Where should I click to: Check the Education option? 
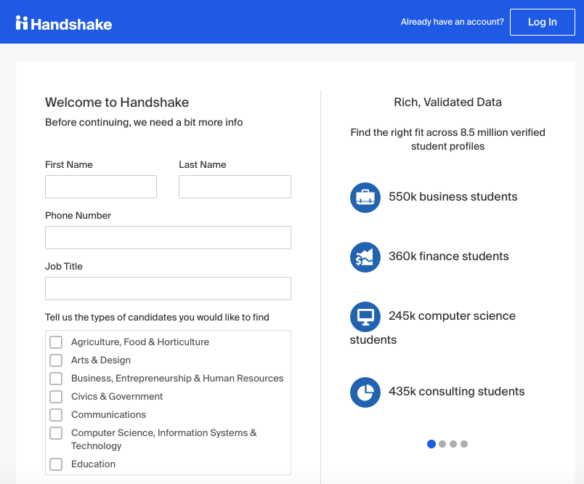(56, 464)
